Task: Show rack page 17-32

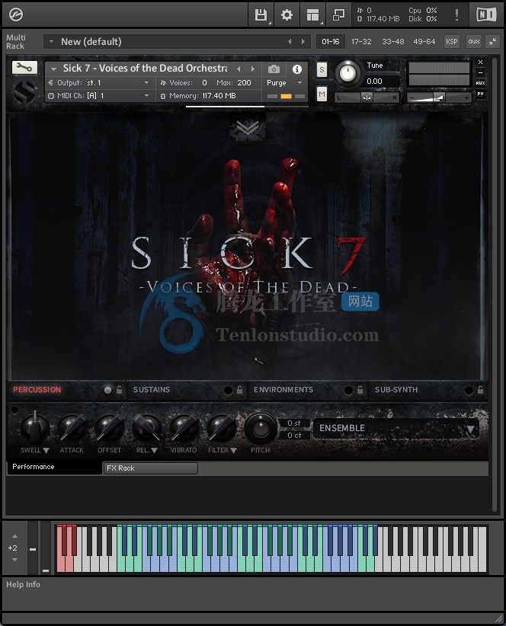Action: [361, 42]
